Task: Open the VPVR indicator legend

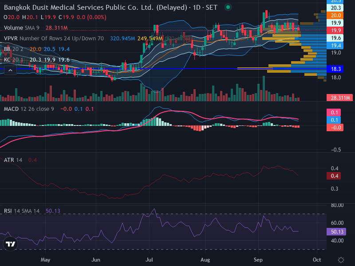Action: click(x=54, y=39)
